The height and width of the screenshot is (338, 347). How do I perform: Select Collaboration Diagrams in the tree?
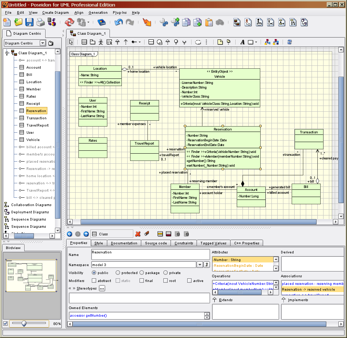pos(31,205)
